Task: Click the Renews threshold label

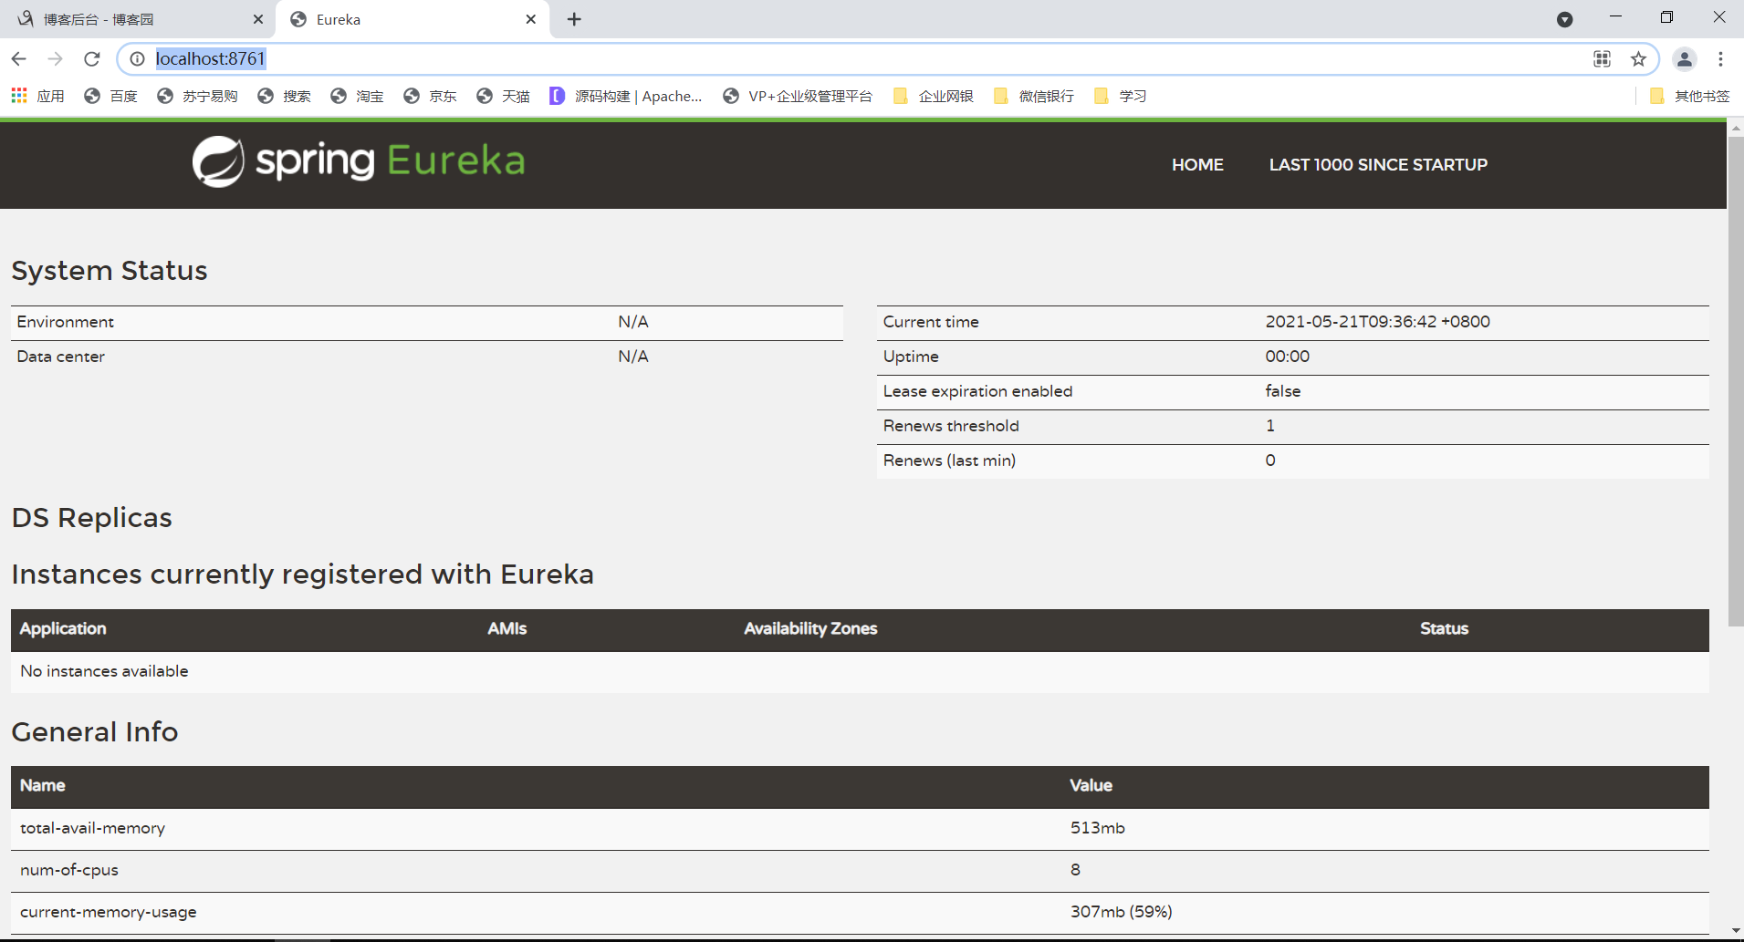Action: click(x=951, y=426)
